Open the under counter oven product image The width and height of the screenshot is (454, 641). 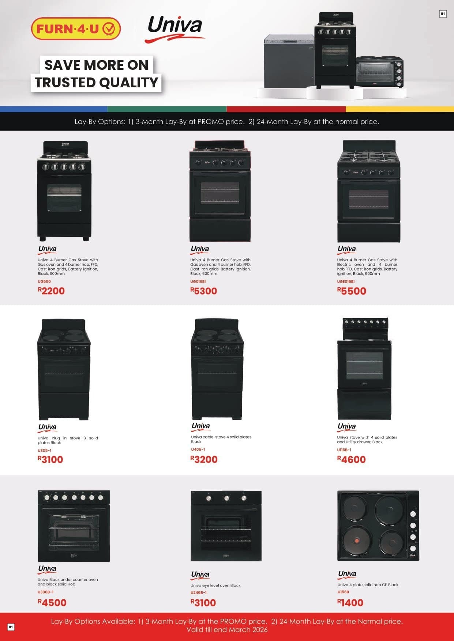click(74, 526)
